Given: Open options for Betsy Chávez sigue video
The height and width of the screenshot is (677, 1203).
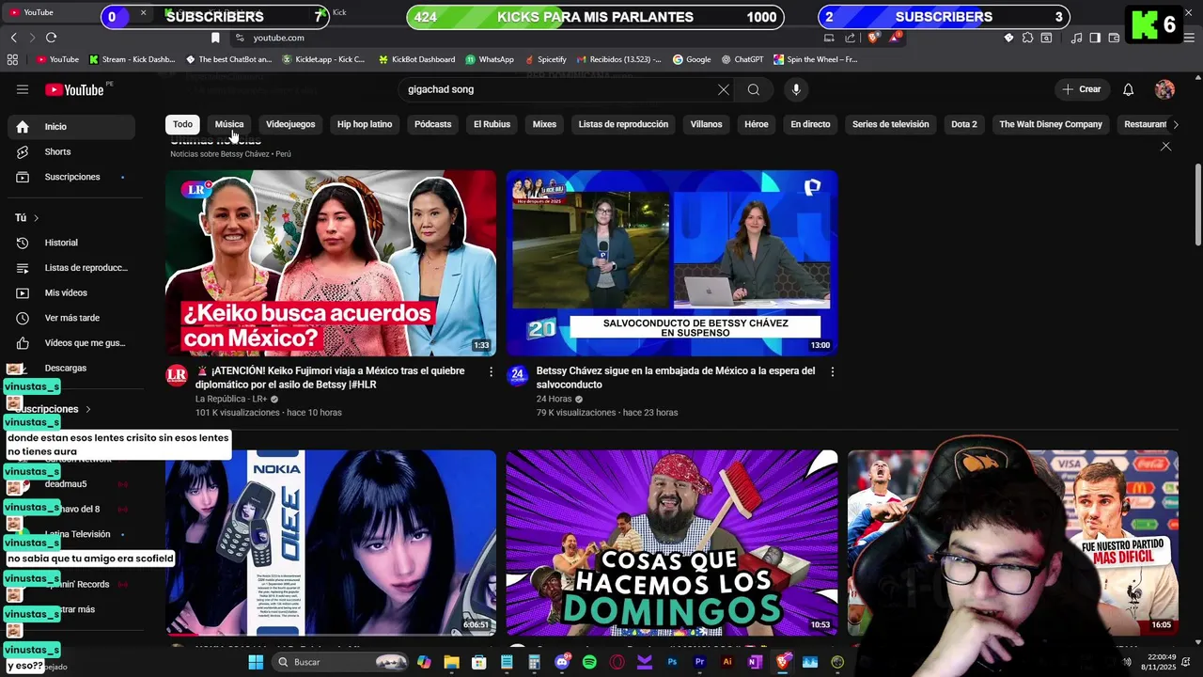Looking at the screenshot, I should tap(832, 372).
